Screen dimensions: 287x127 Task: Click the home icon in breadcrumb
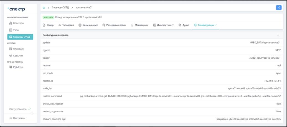pyautogui.click(x=44, y=8)
